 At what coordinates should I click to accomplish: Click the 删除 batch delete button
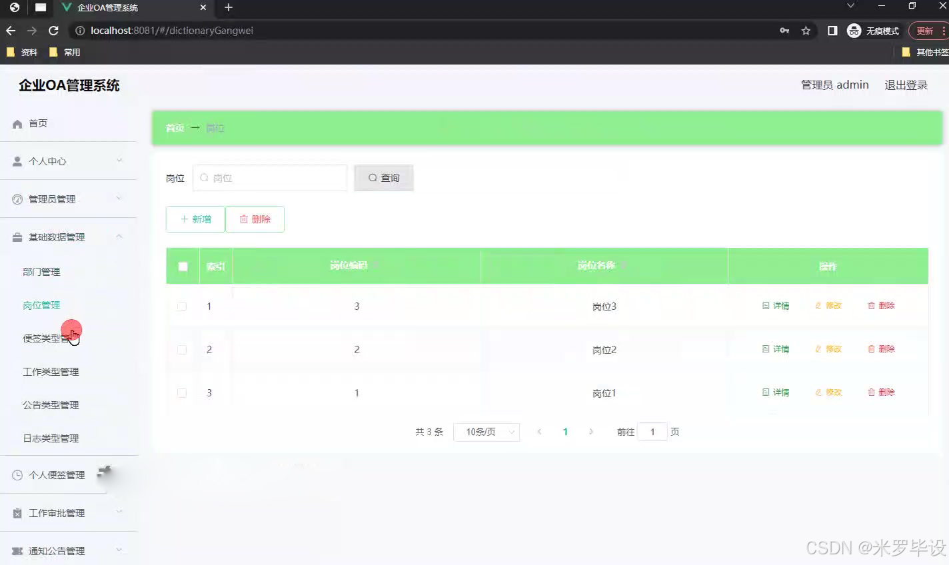(x=255, y=219)
